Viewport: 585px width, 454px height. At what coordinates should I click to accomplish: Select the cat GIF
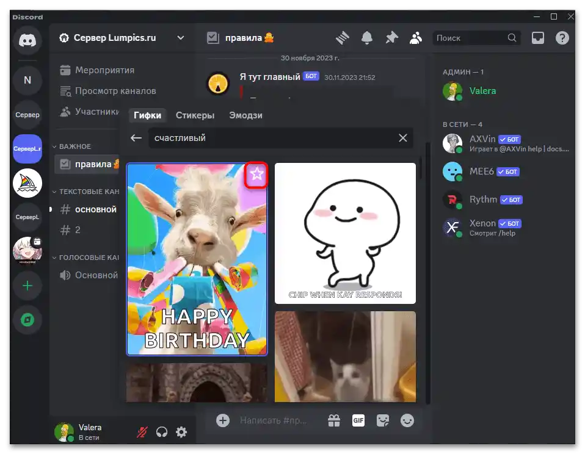(345, 357)
